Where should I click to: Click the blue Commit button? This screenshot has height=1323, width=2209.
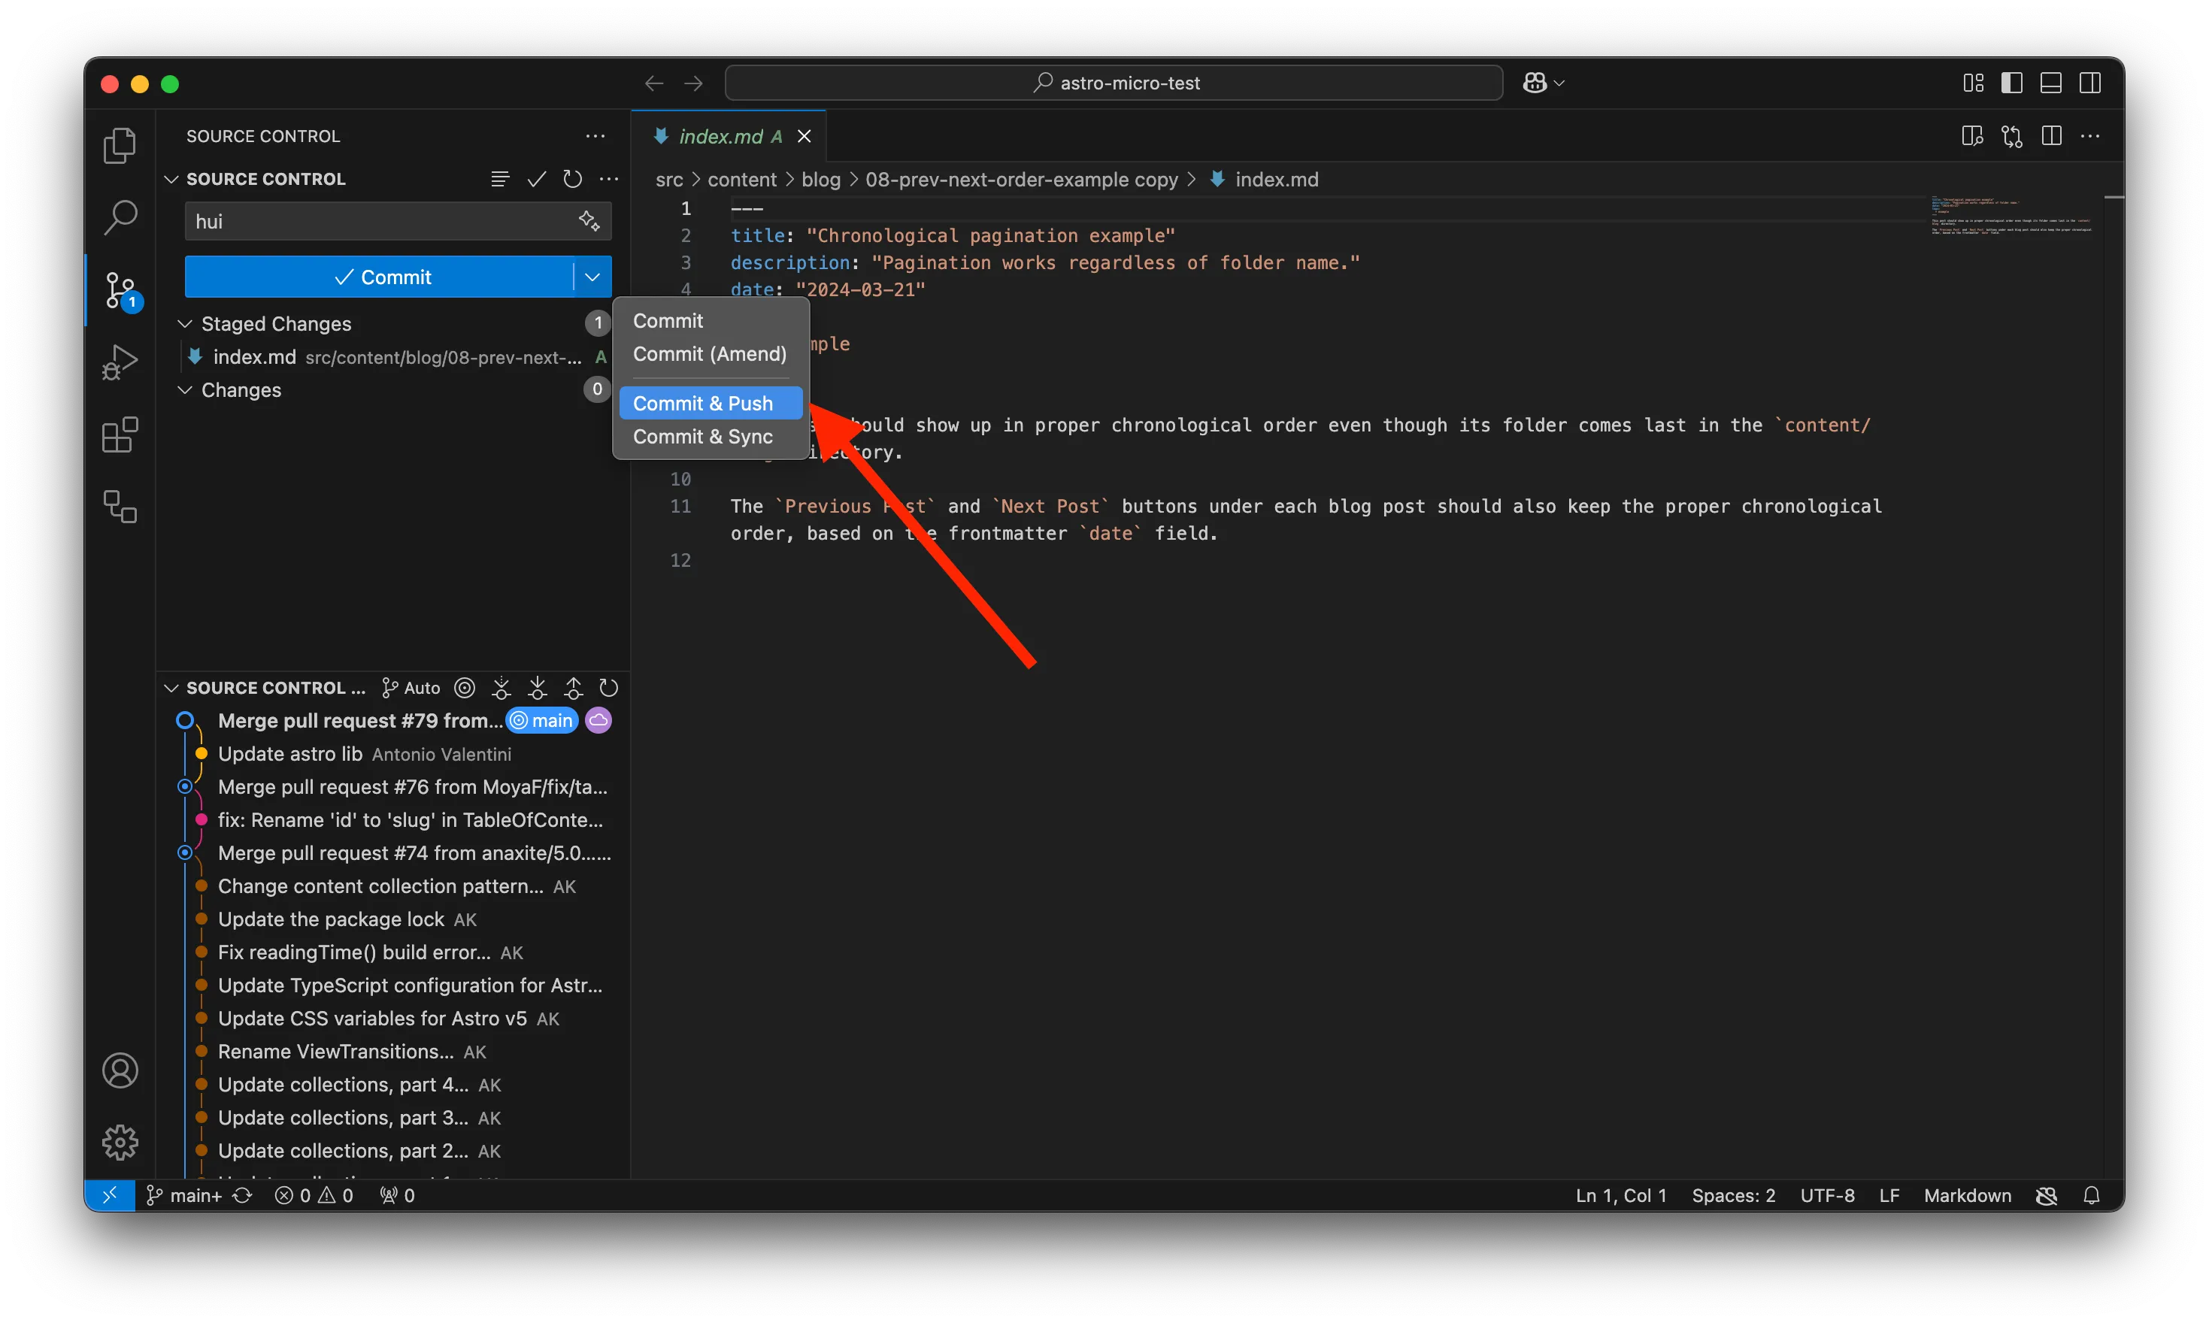click(380, 277)
